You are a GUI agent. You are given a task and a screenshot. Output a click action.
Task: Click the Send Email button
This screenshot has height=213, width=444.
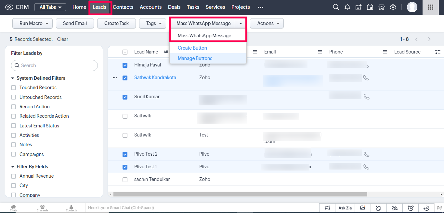tap(75, 23)
